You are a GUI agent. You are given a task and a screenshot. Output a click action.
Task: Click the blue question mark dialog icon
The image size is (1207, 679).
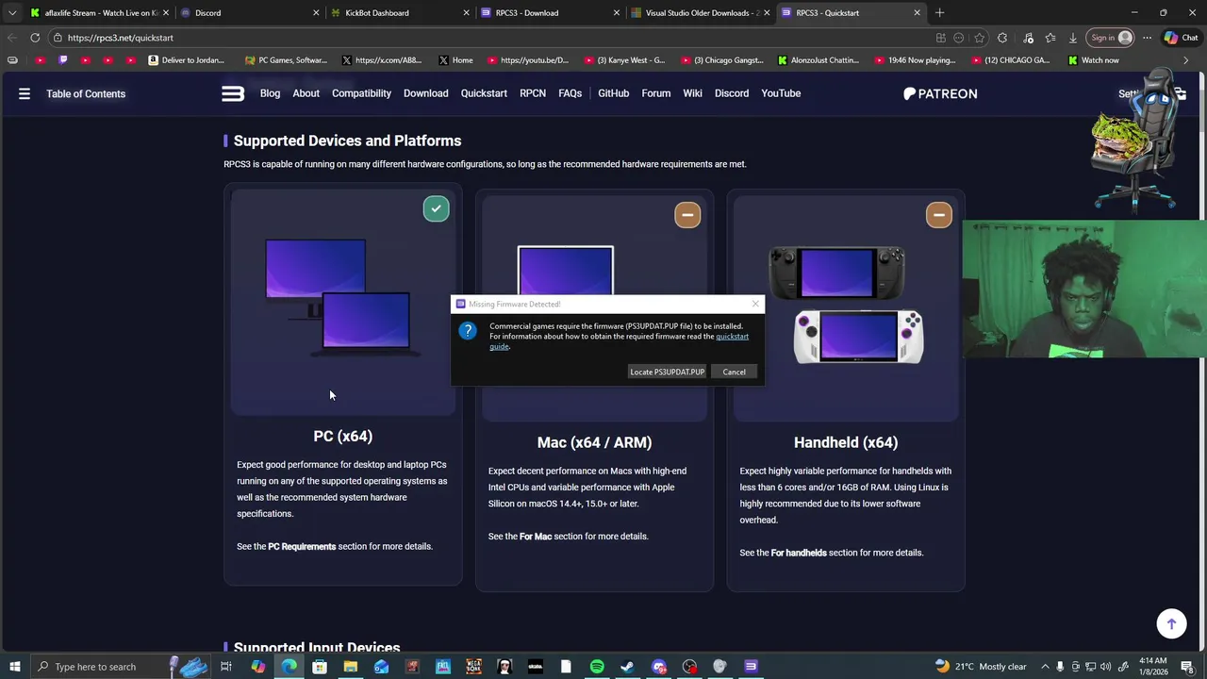point(468,331)
